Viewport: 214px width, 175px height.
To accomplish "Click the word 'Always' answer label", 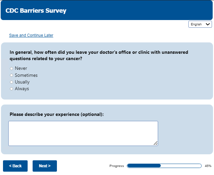I will (22, 89).
